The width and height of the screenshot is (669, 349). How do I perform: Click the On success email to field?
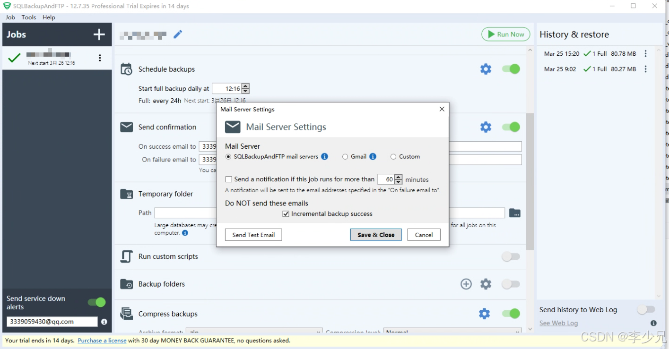[360, 146]
